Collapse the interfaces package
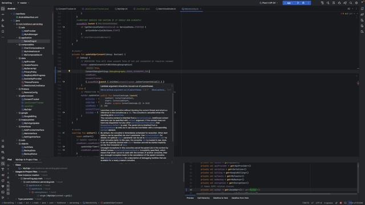365x205 pixels. [17, 126]
